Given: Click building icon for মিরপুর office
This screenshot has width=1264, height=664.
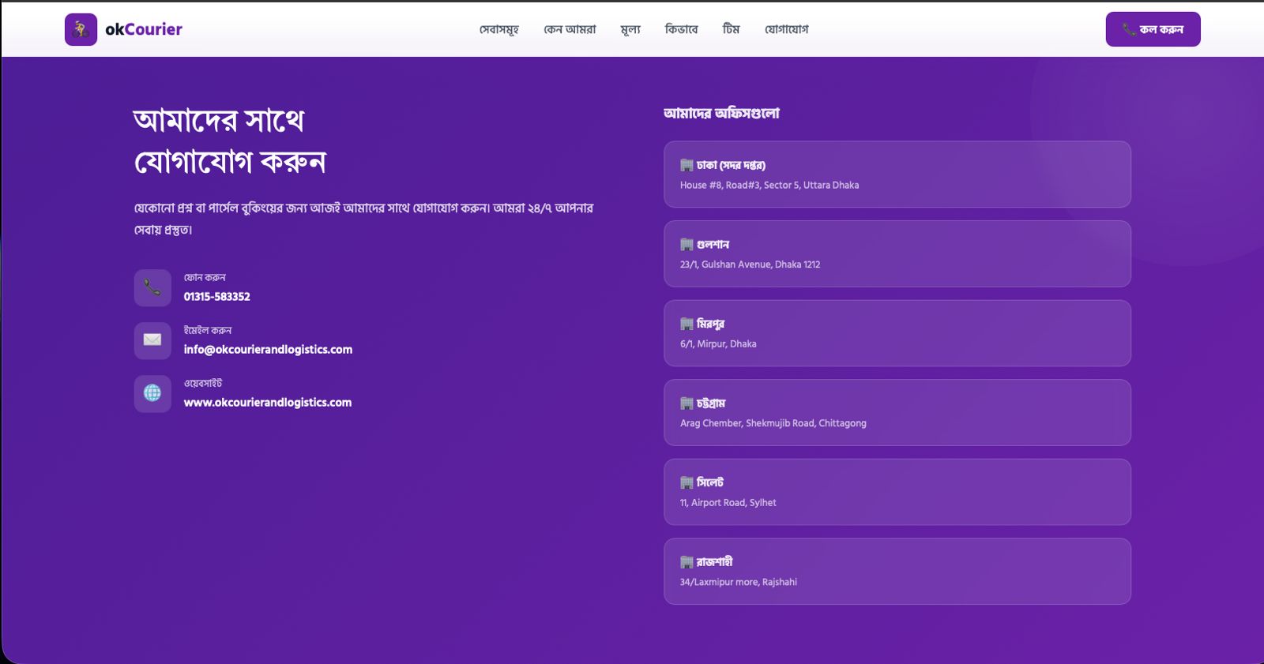Looking at the screenshot, I should [687, 324].
